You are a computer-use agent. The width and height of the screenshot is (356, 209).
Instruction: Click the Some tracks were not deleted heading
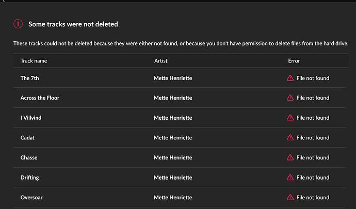pos(73,24)
